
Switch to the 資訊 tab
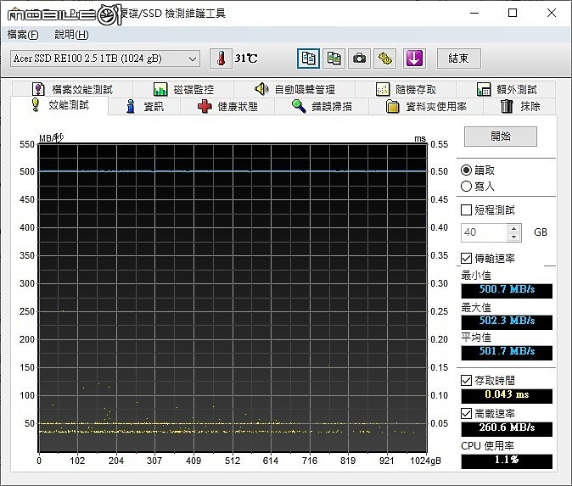coord(144,107)
